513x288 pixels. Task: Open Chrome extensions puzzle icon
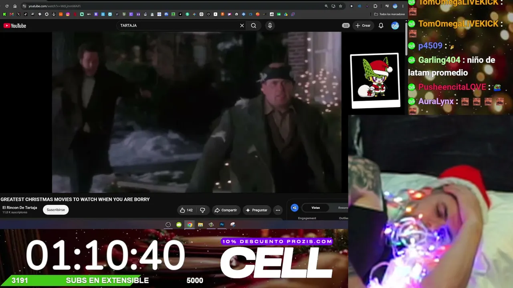pos(376,6)
